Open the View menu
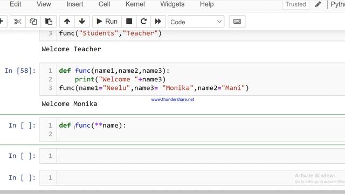The height and width of the screenshot is (194, 345). 44,4
